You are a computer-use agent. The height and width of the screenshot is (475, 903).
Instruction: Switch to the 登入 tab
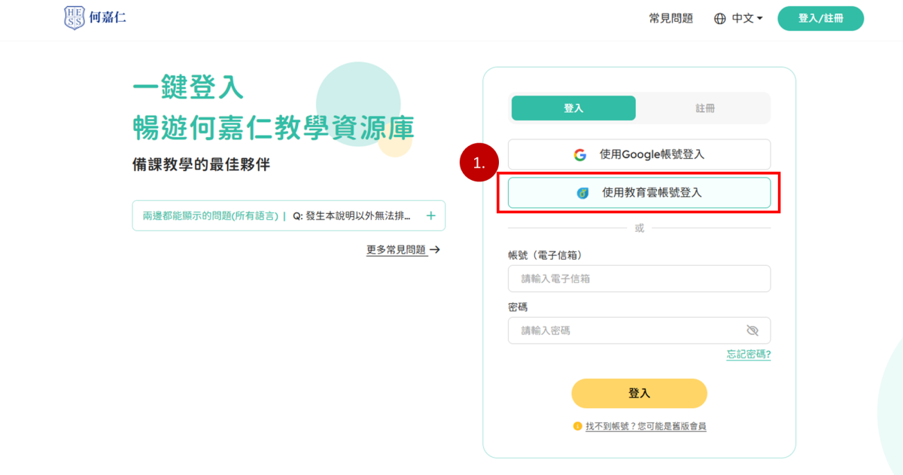point(573,108)
